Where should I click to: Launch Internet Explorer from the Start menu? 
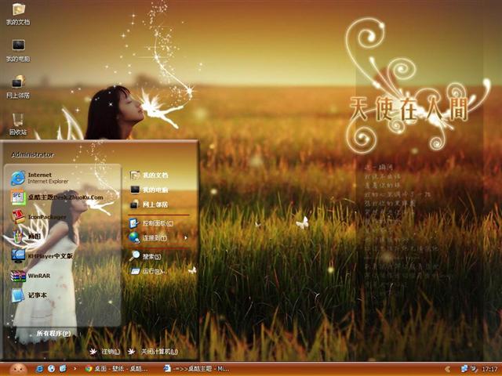point(40,178)
